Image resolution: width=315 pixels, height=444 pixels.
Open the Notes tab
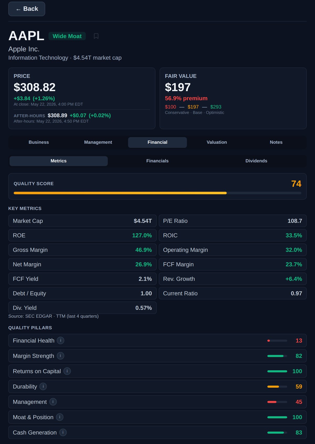pos(276,142)
